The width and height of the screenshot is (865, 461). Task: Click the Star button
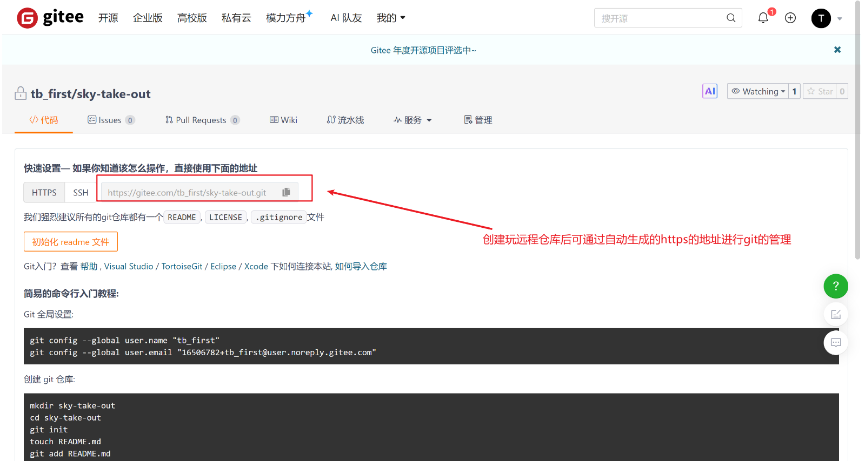click(x=820, y=91)
